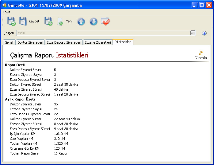
Task: Switch to the Genel tab
Action: 9,42
